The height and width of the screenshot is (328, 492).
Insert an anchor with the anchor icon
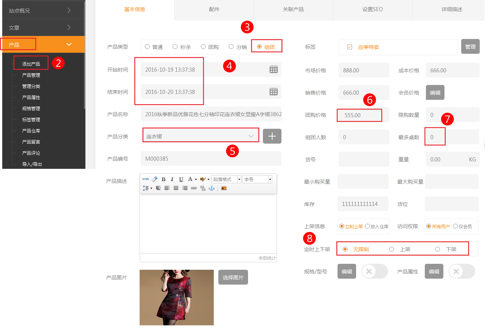click(x=212, y=188)
